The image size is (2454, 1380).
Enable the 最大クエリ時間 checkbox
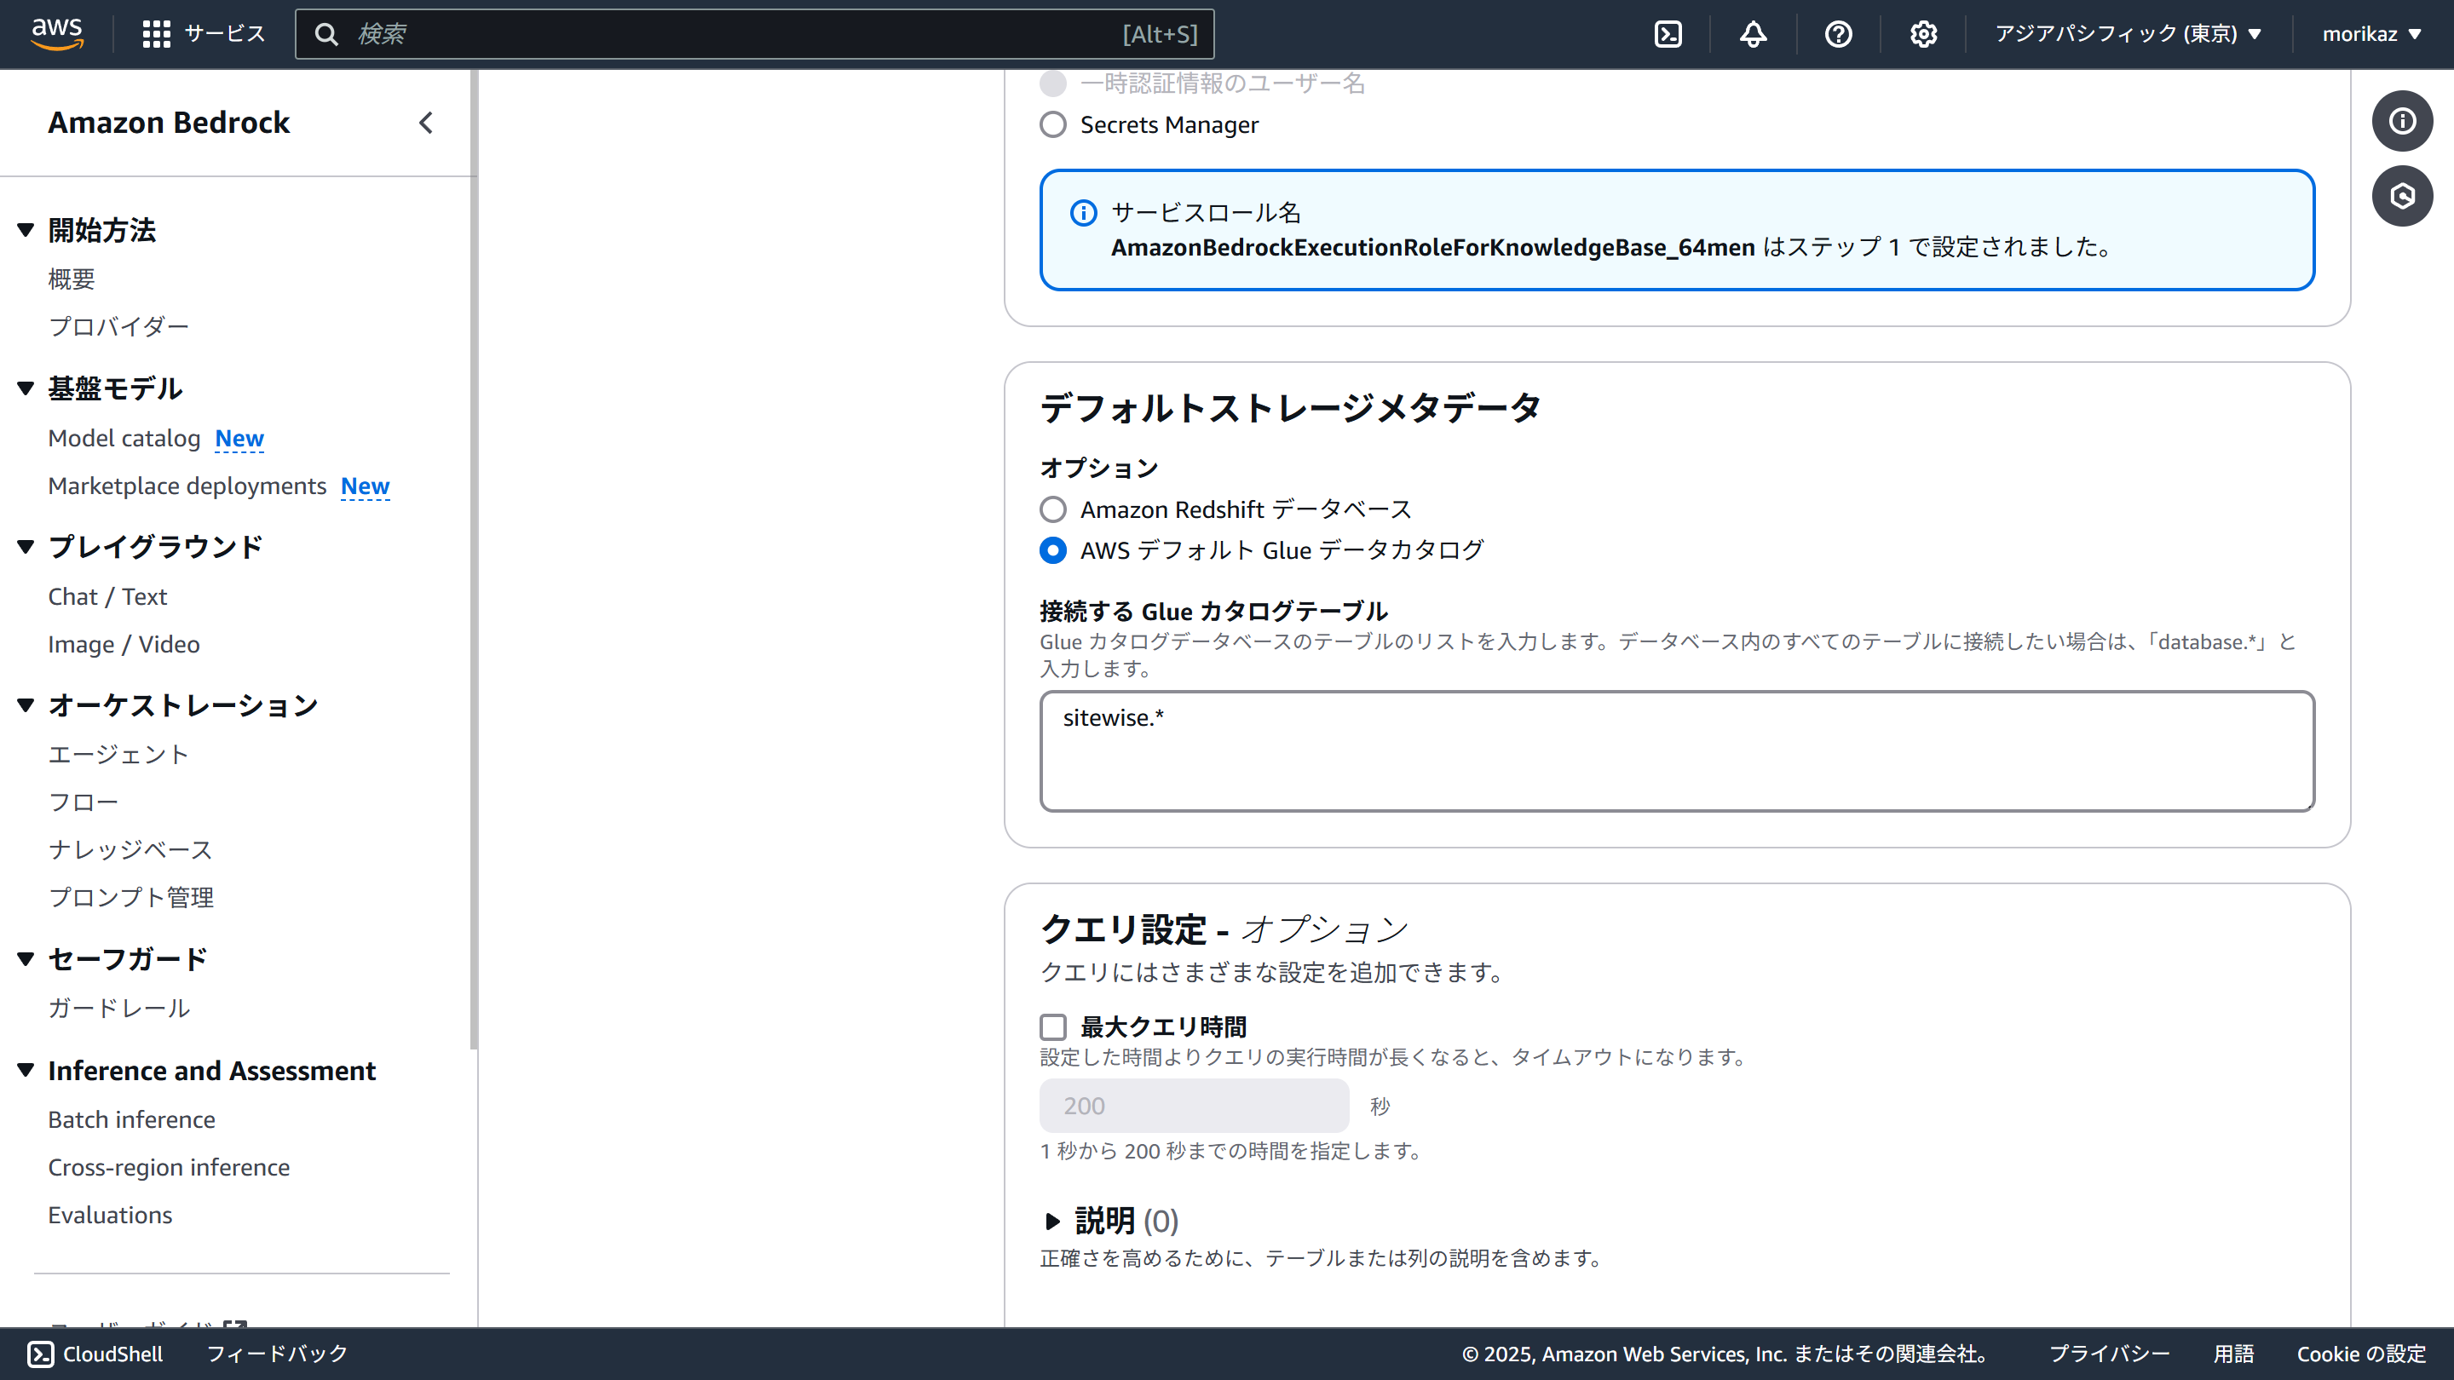pyautogui.click(x=1052, y=1026)
